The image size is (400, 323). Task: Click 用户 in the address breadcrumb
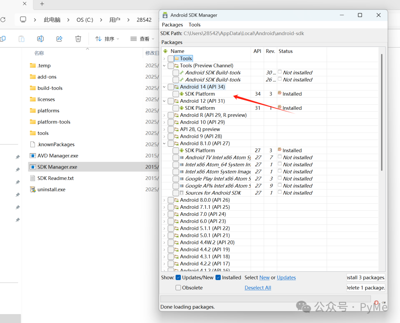pyautogui.click(x=114, y=20)
